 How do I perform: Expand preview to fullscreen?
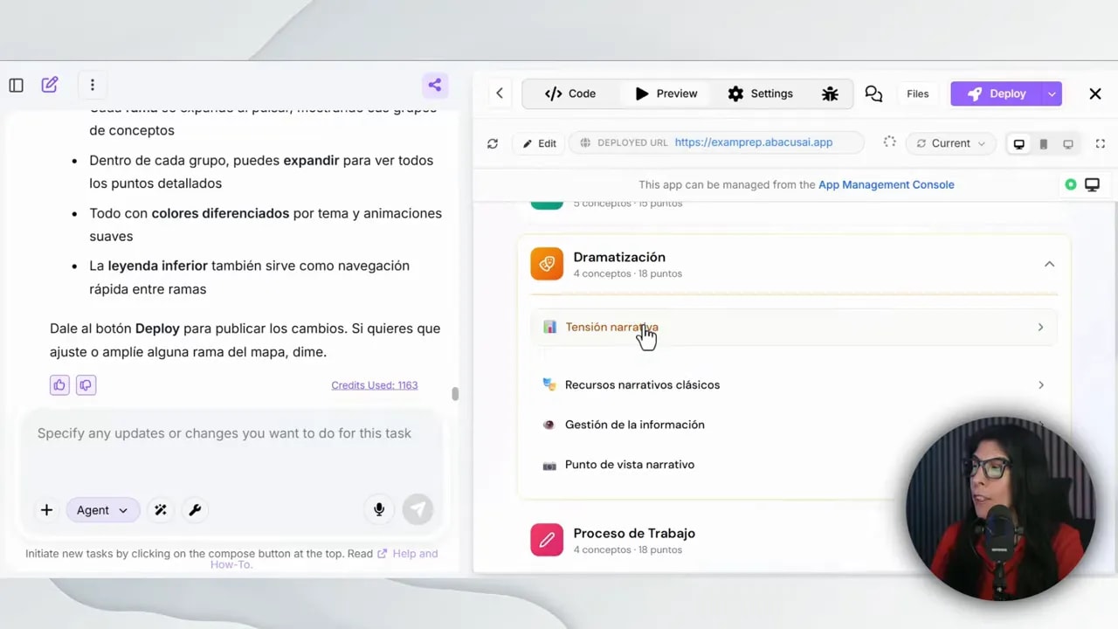point(1101,143)
